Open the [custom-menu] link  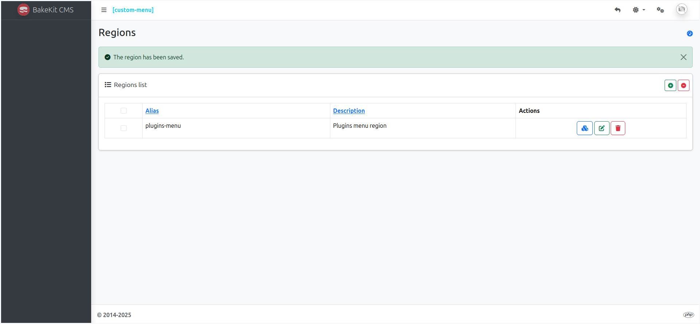tap(133, 10)
